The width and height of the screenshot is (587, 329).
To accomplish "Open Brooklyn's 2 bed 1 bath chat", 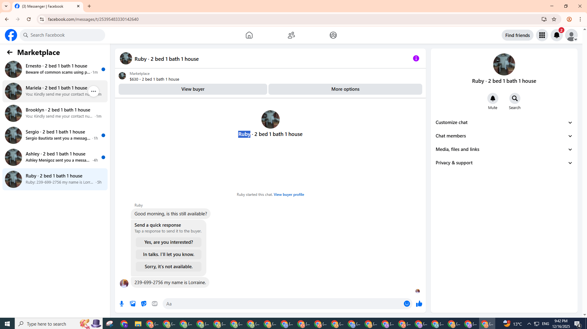I will click(x=55, y=113).
